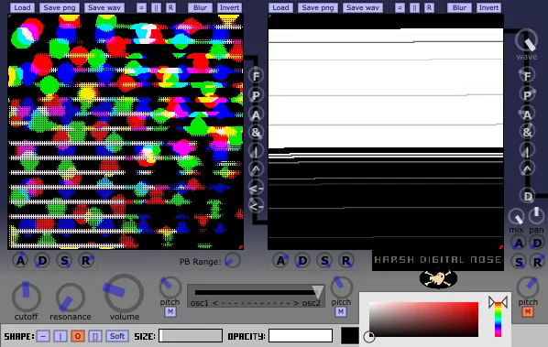Click the A knob in the wave column
This screenshot has width=548, height=347.
[x=527, y=114]
